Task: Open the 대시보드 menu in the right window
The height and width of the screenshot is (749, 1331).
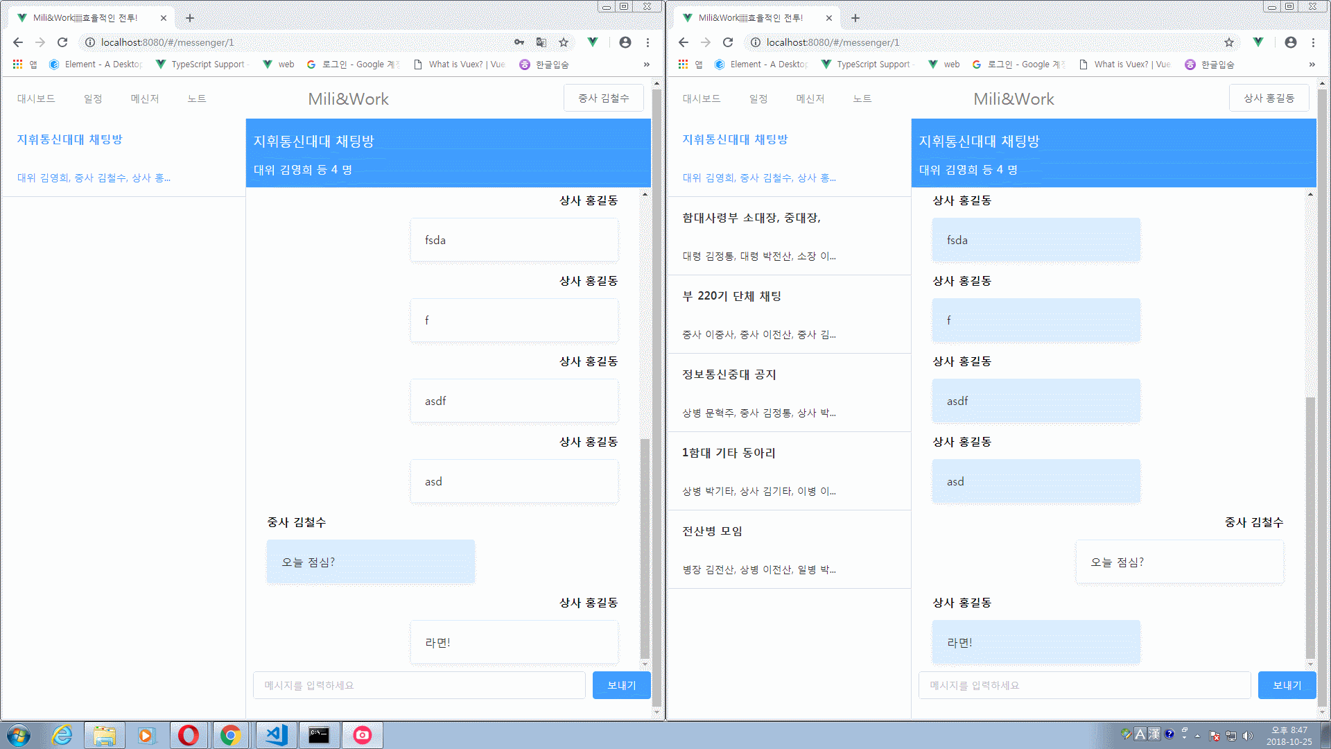Action: (702, 98)
